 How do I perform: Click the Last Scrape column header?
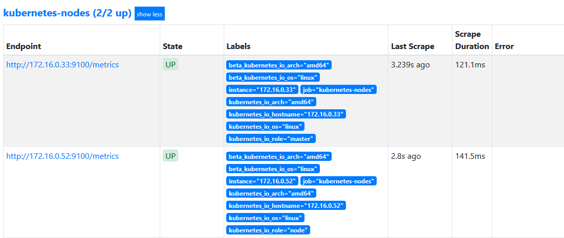coord(413,46)
